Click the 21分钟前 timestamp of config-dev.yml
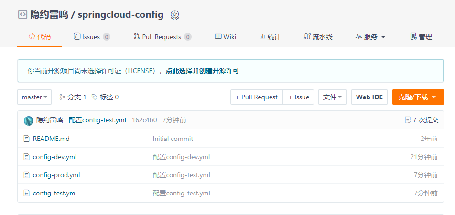Viewport: 455px width, 215px height. [x=424, y=157]
